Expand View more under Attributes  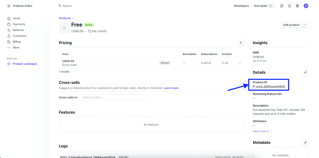click(261, 131)
